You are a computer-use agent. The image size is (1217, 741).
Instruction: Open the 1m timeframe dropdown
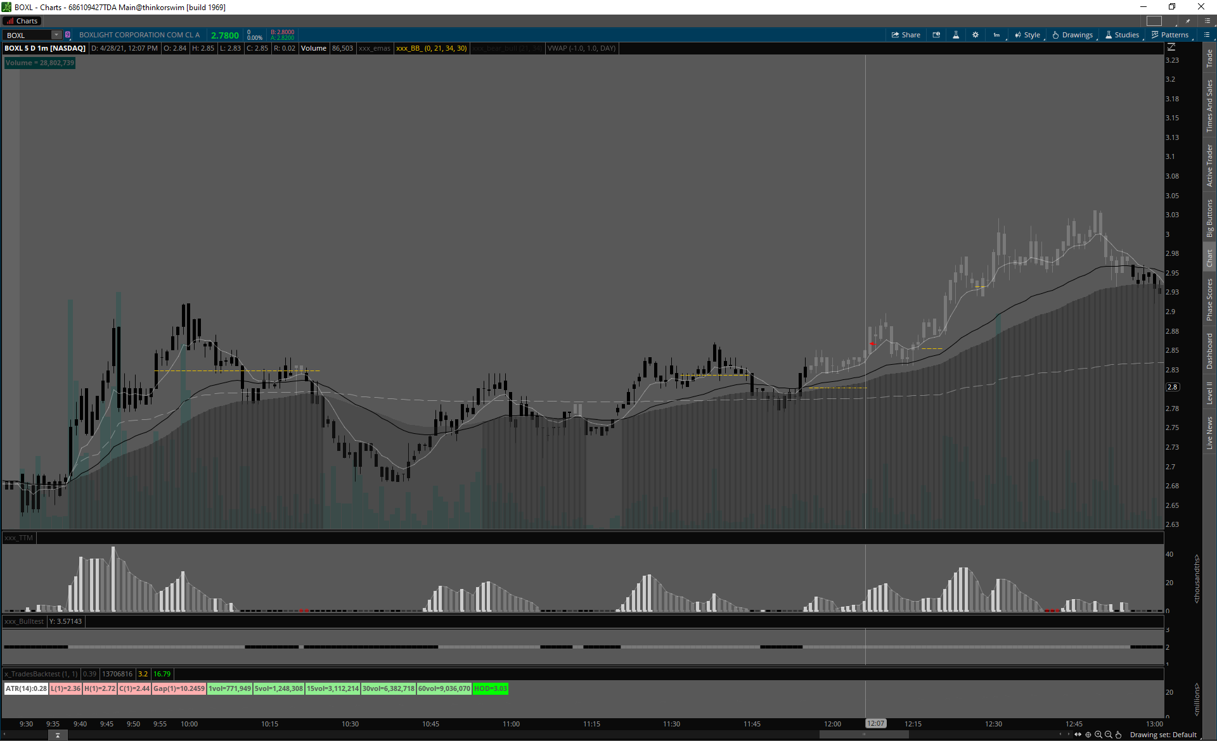click(997, 35)
